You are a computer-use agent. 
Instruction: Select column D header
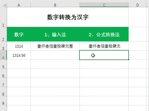(138, 5)
